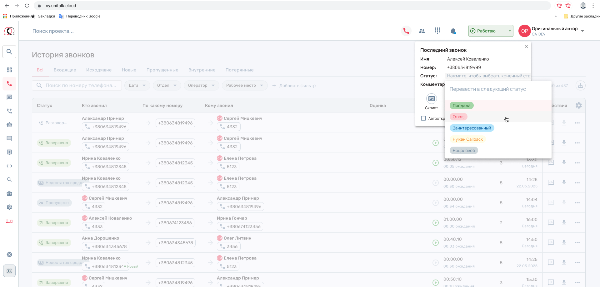Open Переводчик Google bookmark
This screenshot has height=287, width=600.
[80, 16]
